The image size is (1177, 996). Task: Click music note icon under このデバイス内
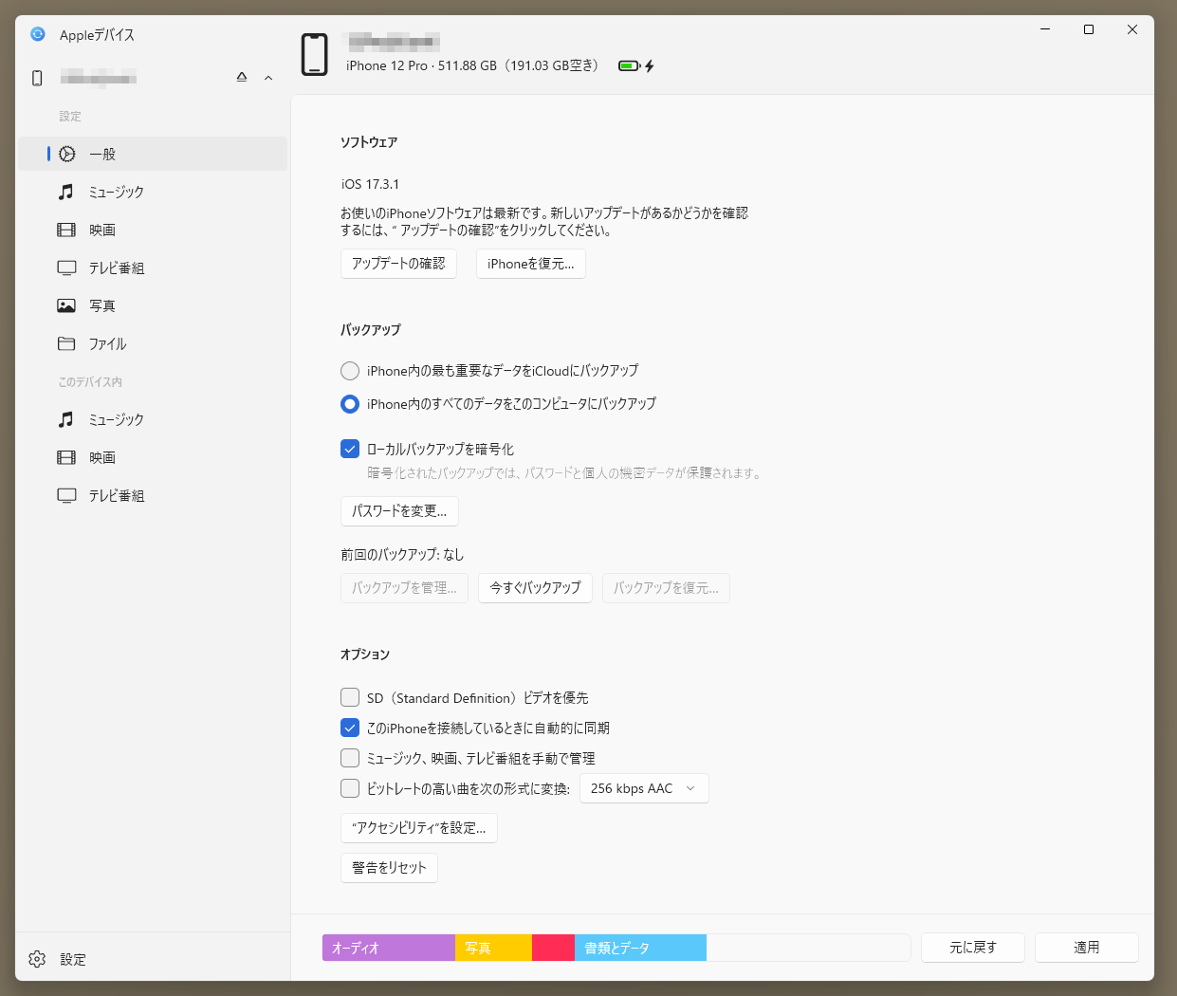tap(66, 419)
